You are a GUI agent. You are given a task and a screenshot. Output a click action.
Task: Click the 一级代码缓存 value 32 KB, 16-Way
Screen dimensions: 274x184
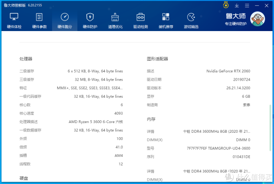(98, 96)
